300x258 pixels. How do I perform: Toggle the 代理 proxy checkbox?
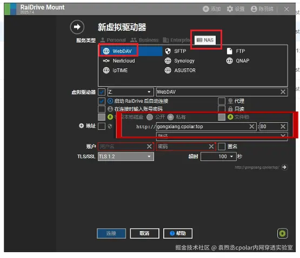(x=222, y=101)
